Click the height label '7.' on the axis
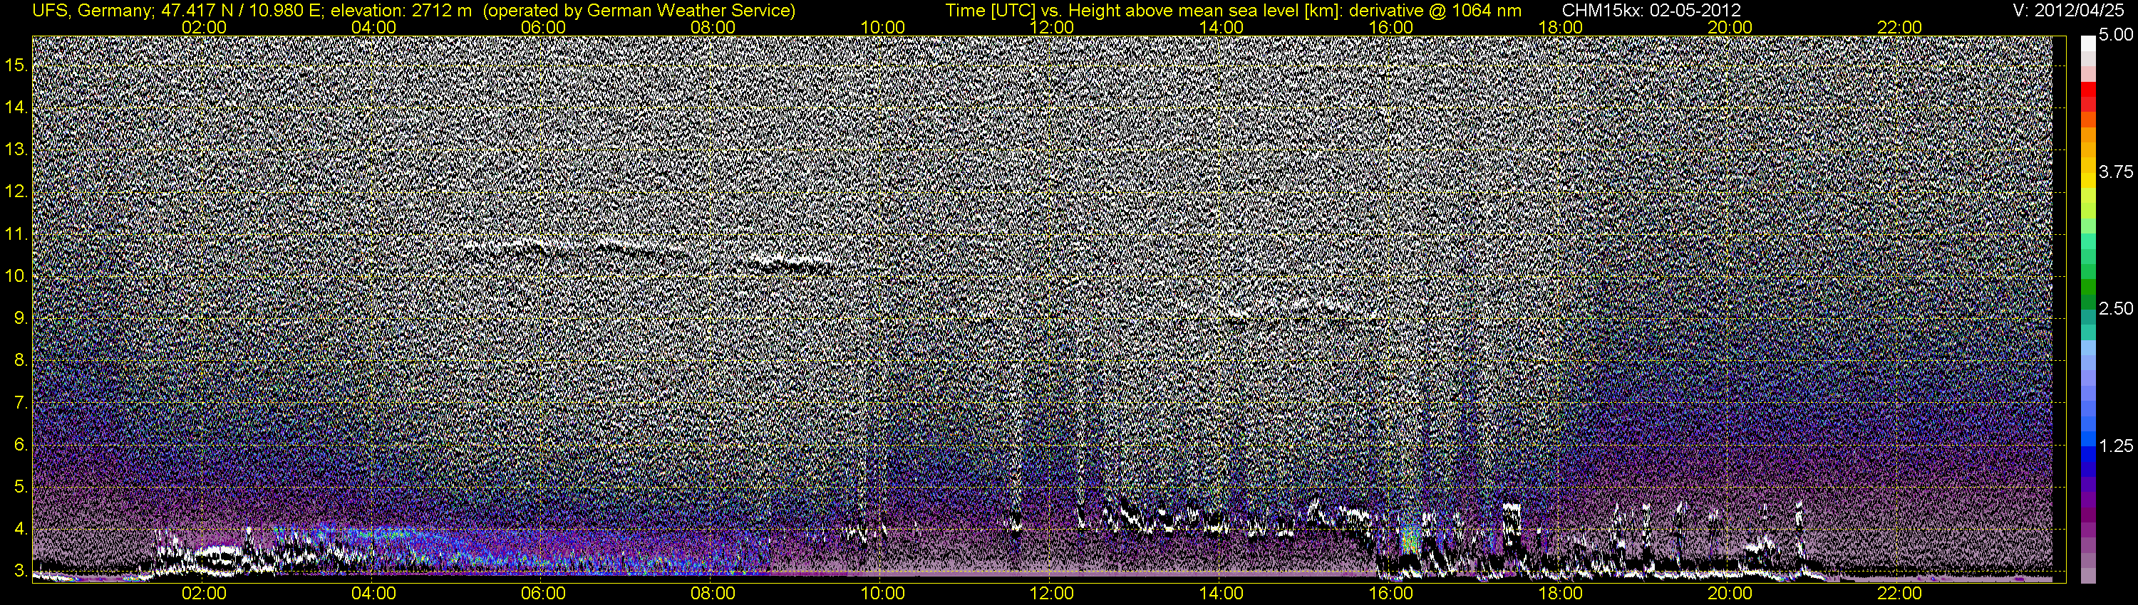 [x=21, y=403]
